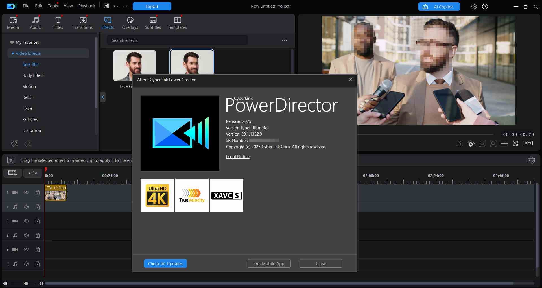Open the Edit menu
The height and width of the screenshot is (288, 542).
point(39,6)
